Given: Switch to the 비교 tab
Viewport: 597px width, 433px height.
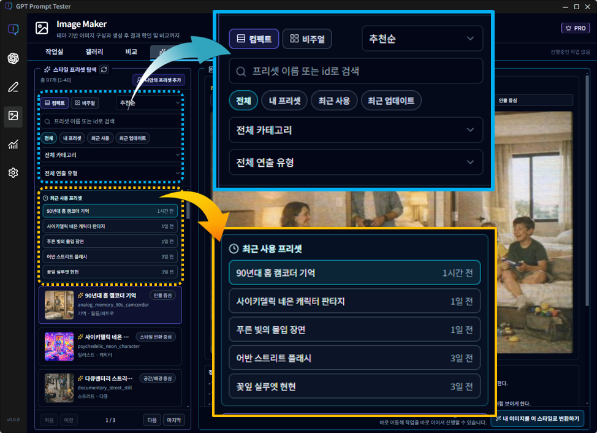Looking at the screenshot, I should [131, 52].
